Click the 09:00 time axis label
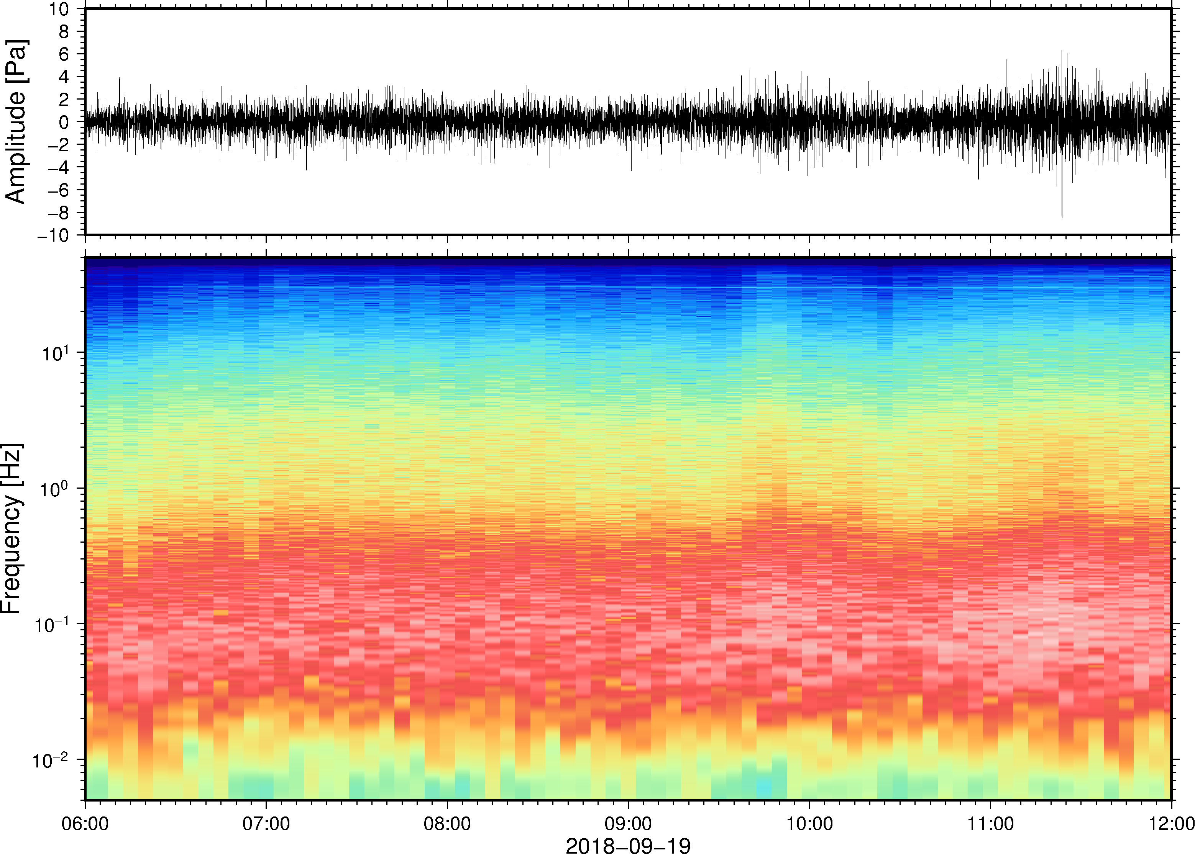This screenshot has height=854, width=1195. point(628,823)
